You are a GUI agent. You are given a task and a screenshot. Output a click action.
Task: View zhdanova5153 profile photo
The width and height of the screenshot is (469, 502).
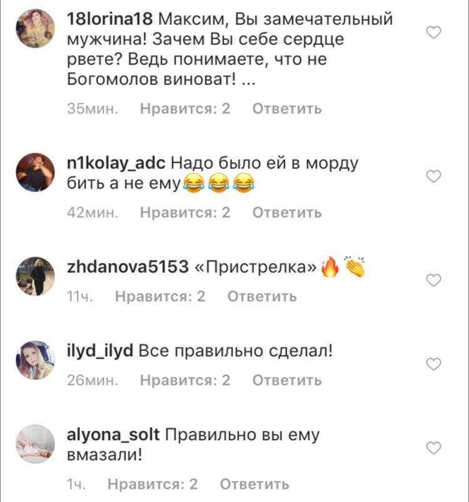[x=35, y=276]
